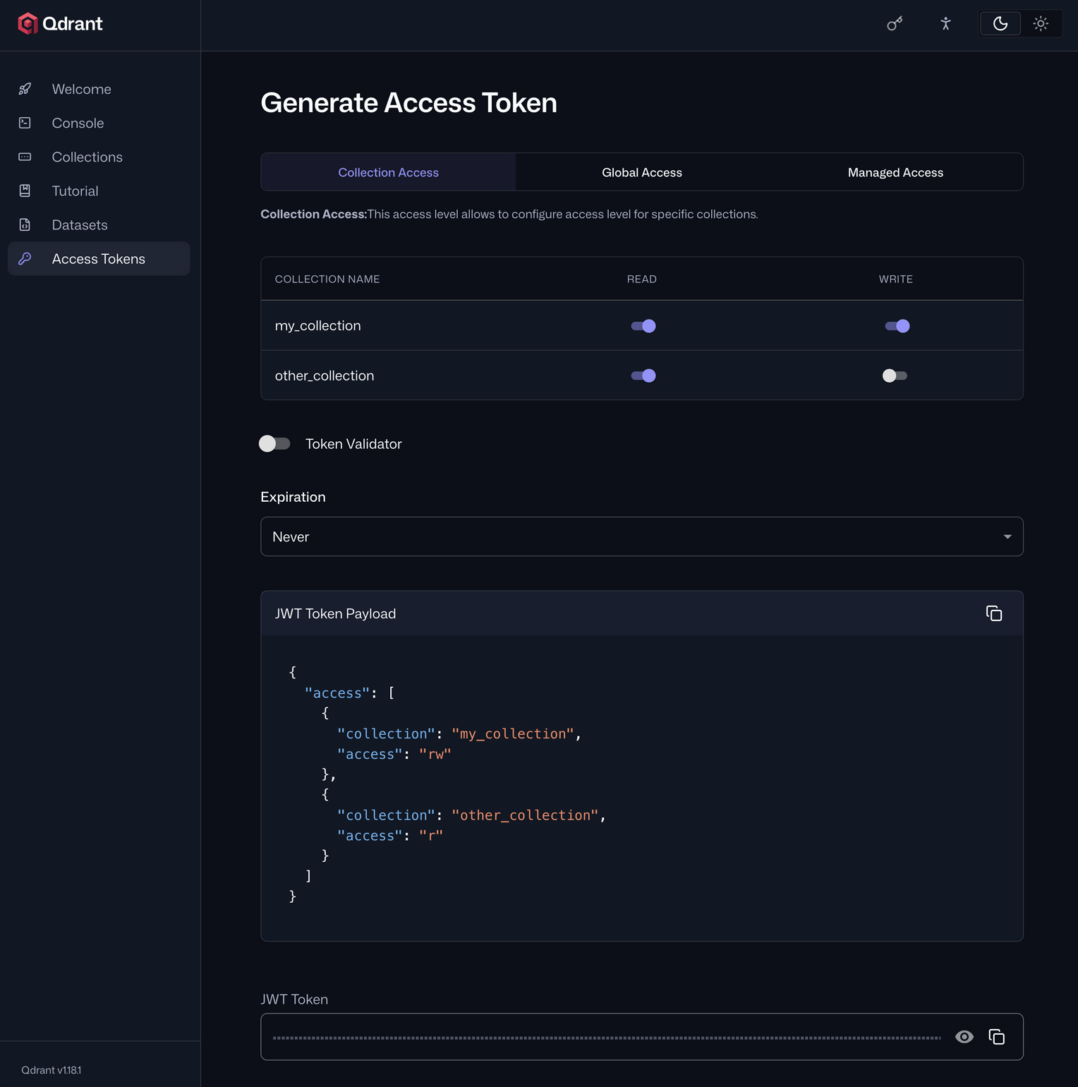Click the Tutorial book icon
The image size is (1078, 1087).
pos(25,191)
